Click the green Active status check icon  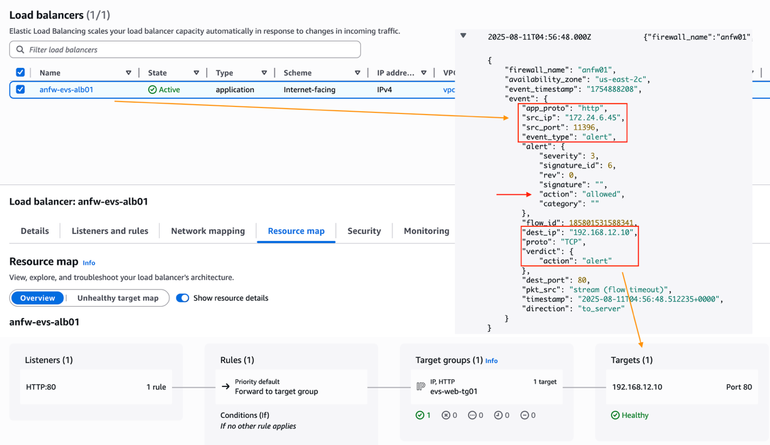click(152, 90)
